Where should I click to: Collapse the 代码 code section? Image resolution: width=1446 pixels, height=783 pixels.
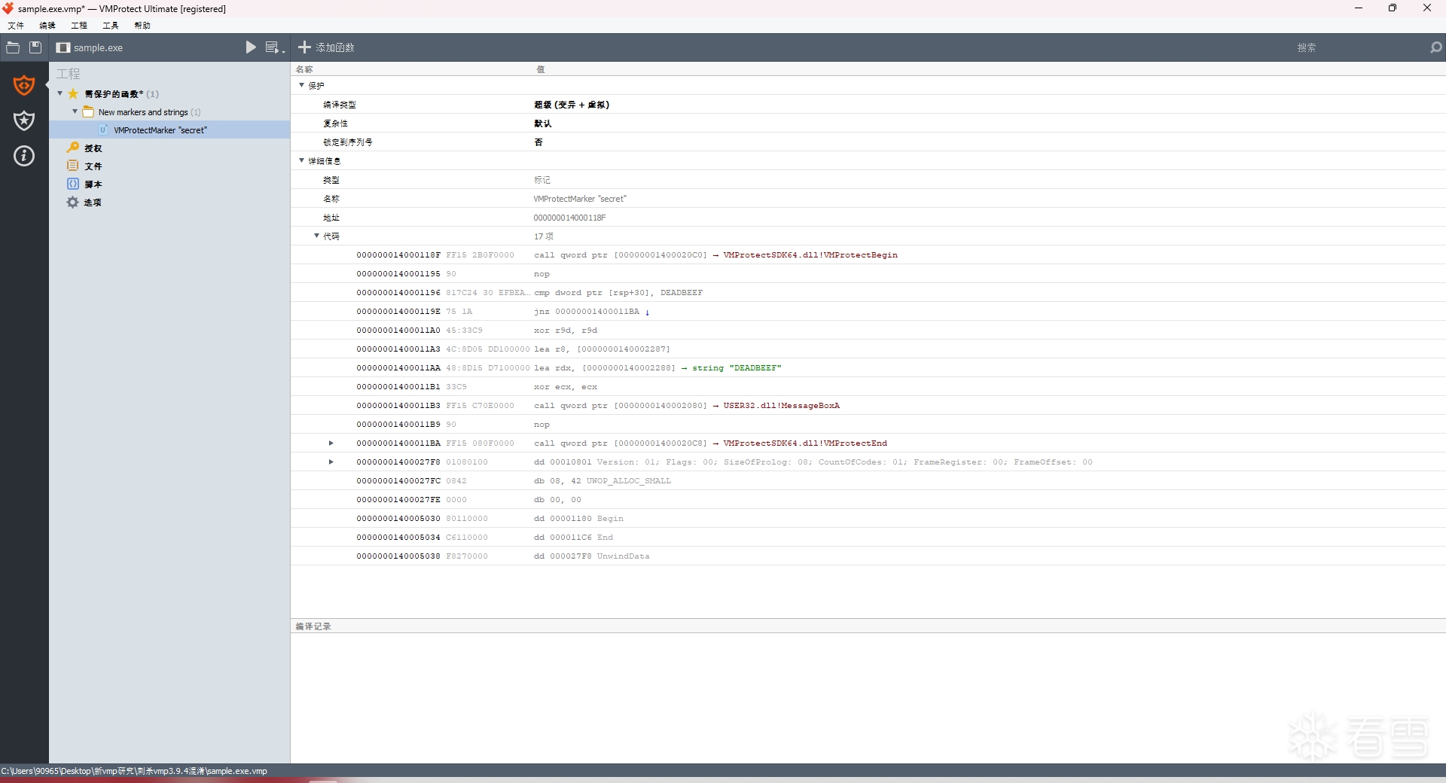(317, 236)
